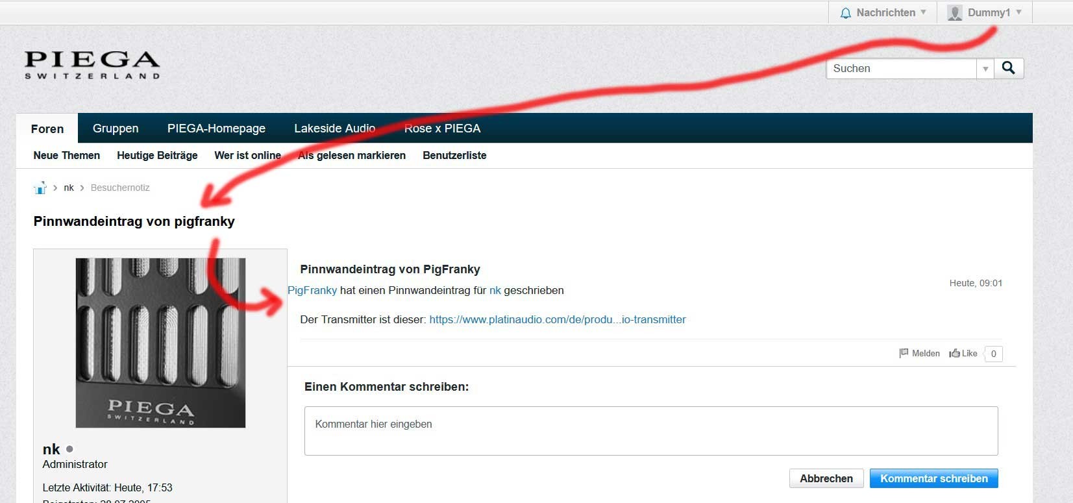The width and height of the screenshot is (1073, 503).
Task: Go to forum home via house icon
Action: 40,188
